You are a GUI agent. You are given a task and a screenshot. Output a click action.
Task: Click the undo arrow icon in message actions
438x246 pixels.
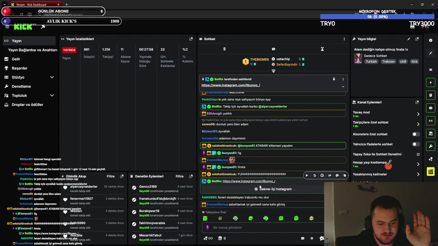(x=314, y=176)
